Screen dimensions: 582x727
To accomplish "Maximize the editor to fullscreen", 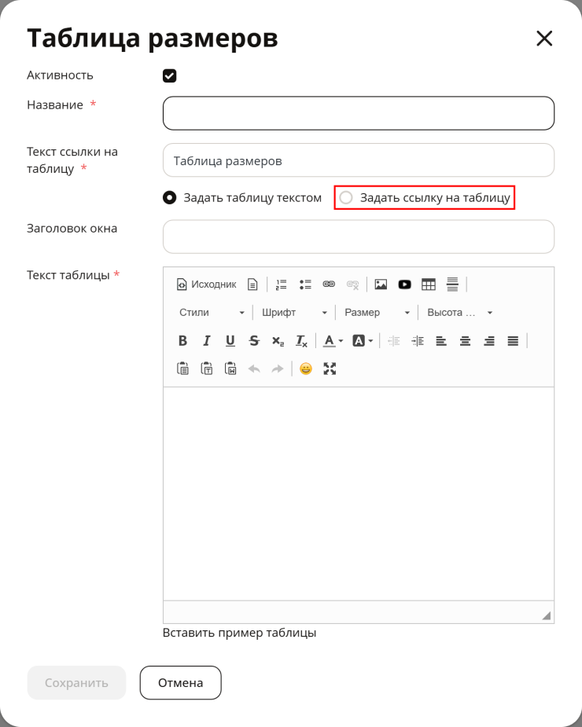I will 330,369.
